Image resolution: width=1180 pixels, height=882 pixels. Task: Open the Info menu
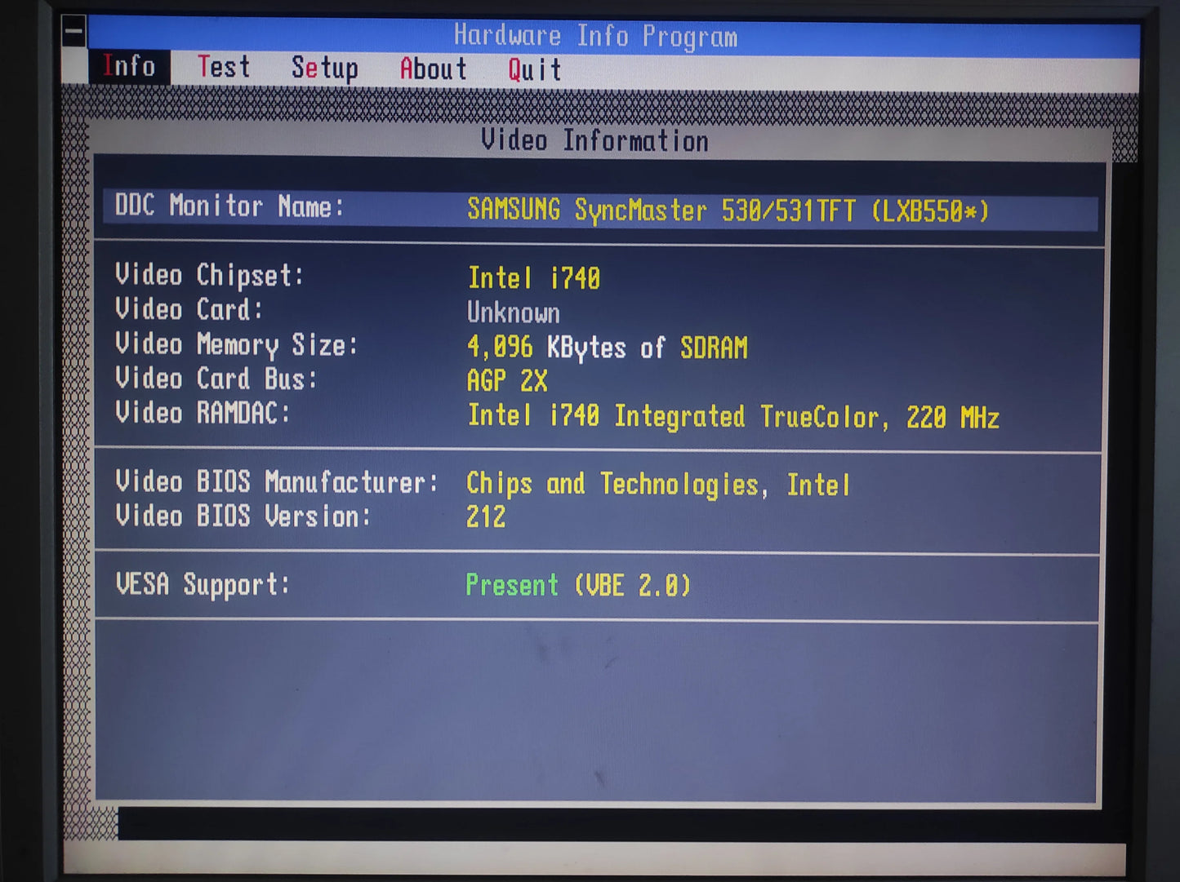[x=128, y=66]
